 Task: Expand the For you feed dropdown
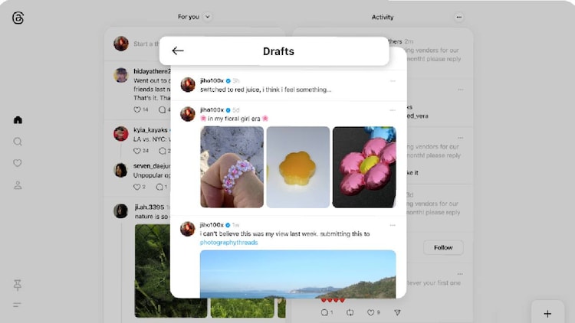208,17
